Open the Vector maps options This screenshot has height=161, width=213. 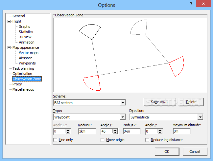click(29, 53)
